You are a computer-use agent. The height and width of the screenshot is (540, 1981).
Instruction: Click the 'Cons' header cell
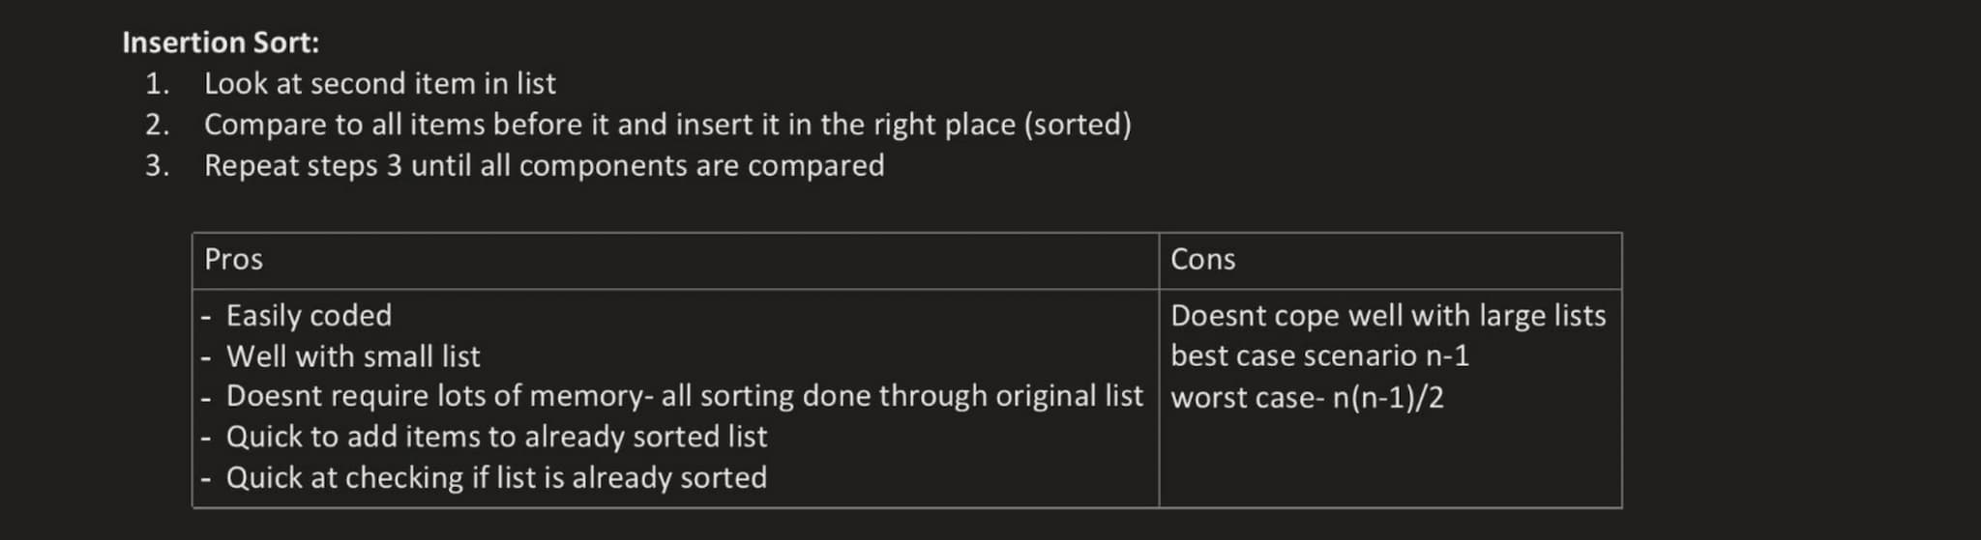coord(1390,260)
